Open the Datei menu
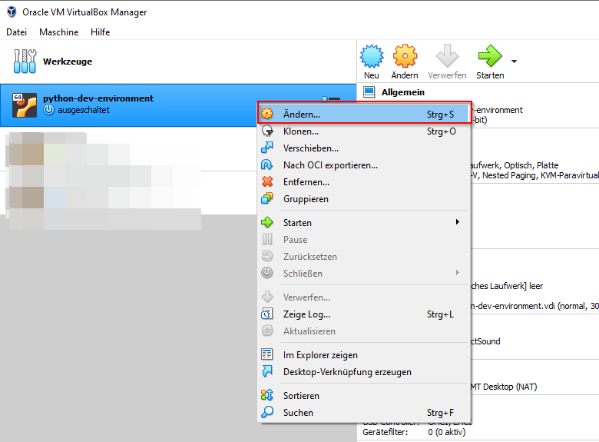 [x=16, y=32]
